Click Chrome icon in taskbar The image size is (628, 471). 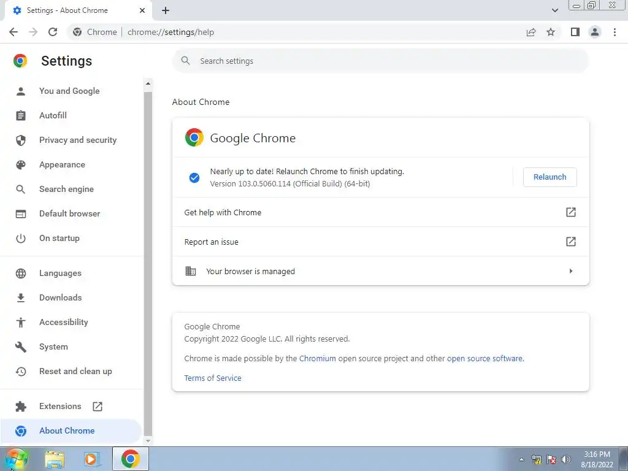click(x=130, y=459)
